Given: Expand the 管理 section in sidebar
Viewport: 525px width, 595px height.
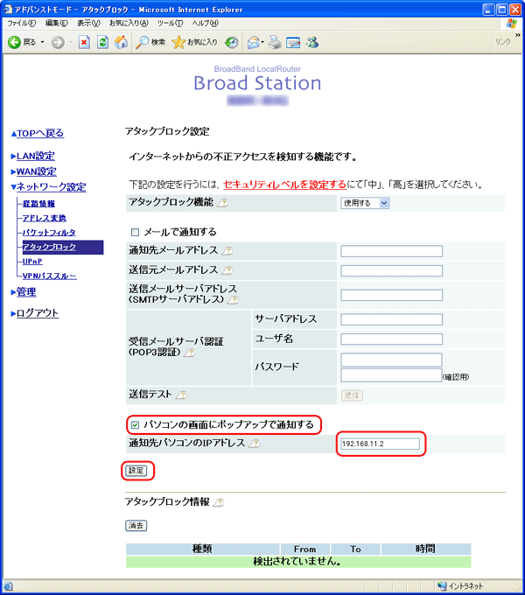Looking at the screenshot, I should (x=24, y=292).
